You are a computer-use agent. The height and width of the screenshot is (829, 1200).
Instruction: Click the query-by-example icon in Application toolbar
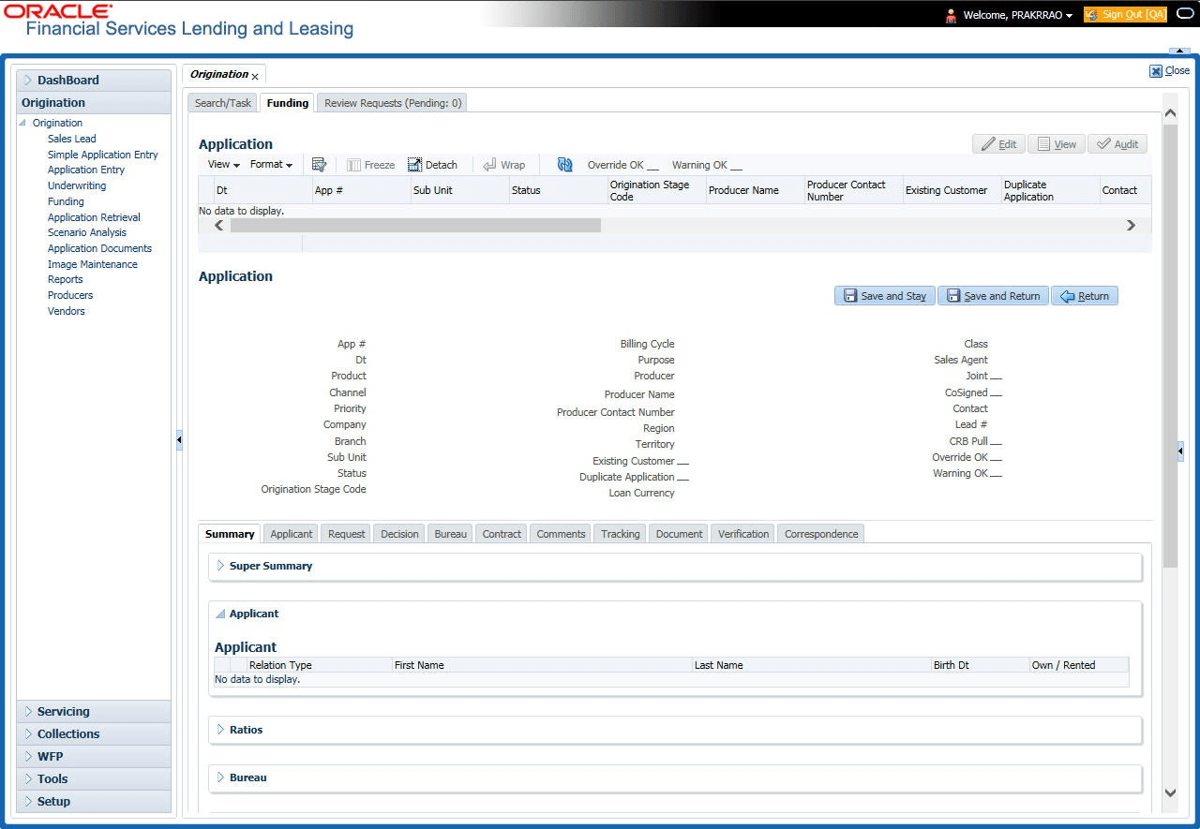[x=319, y=165]
